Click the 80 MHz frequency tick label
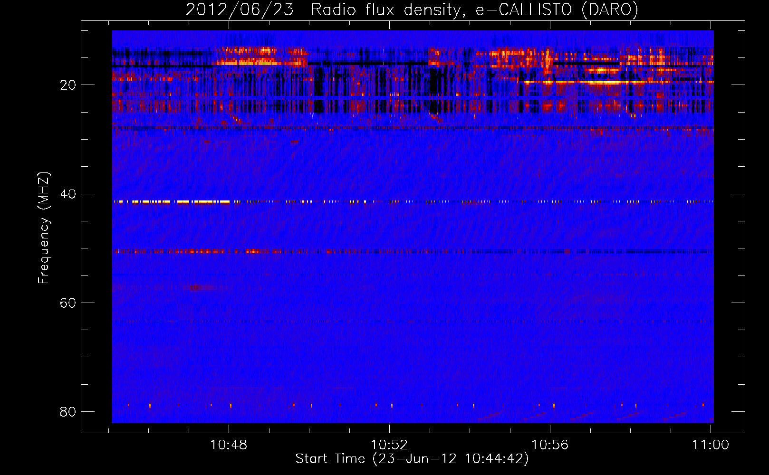 [68, 411]
